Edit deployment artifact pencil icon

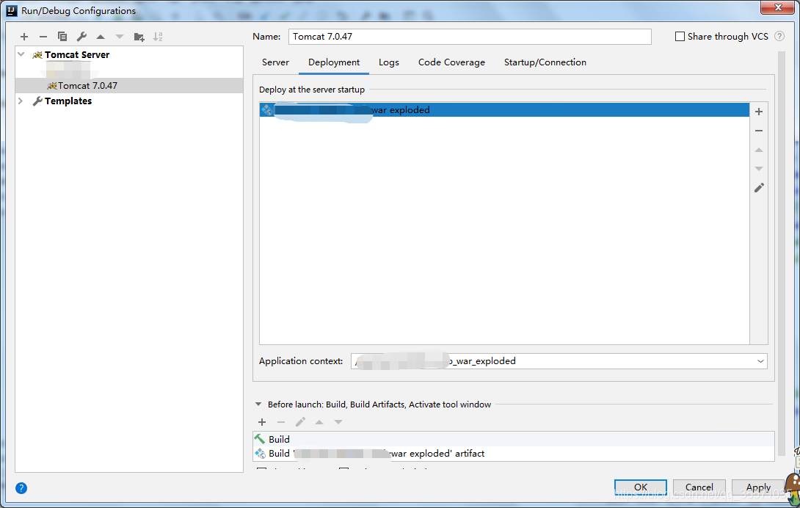tap(759, 188)
